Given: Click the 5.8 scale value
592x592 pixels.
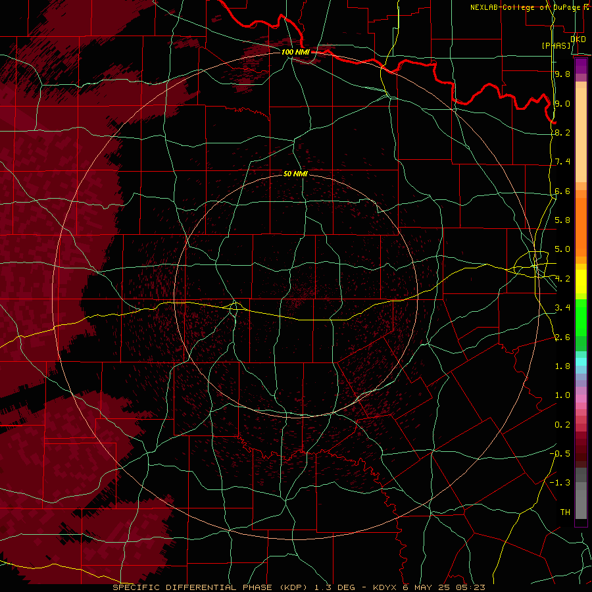Looking at the screenshot, I should coord(562,220).
